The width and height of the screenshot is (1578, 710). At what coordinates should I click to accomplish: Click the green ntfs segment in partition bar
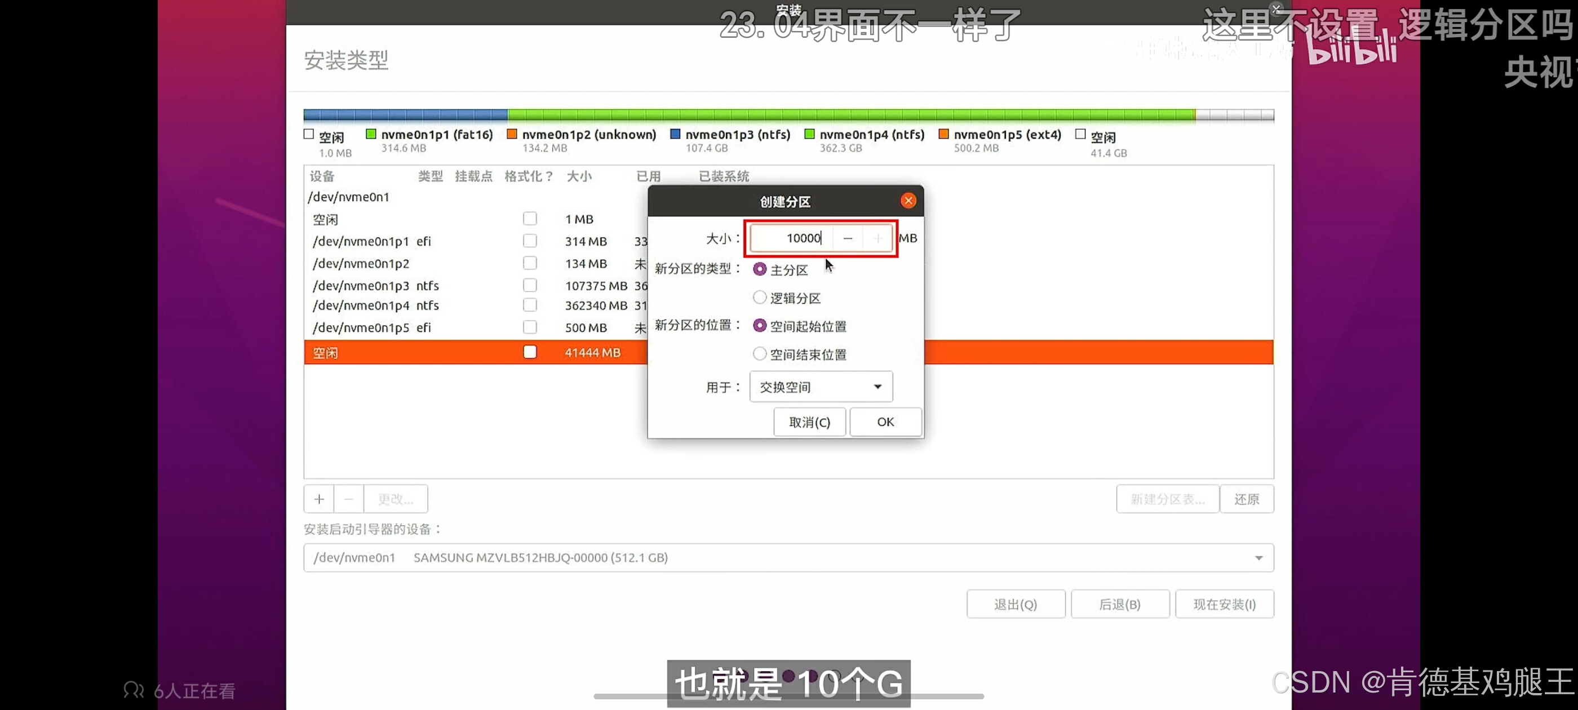(852, 115)
